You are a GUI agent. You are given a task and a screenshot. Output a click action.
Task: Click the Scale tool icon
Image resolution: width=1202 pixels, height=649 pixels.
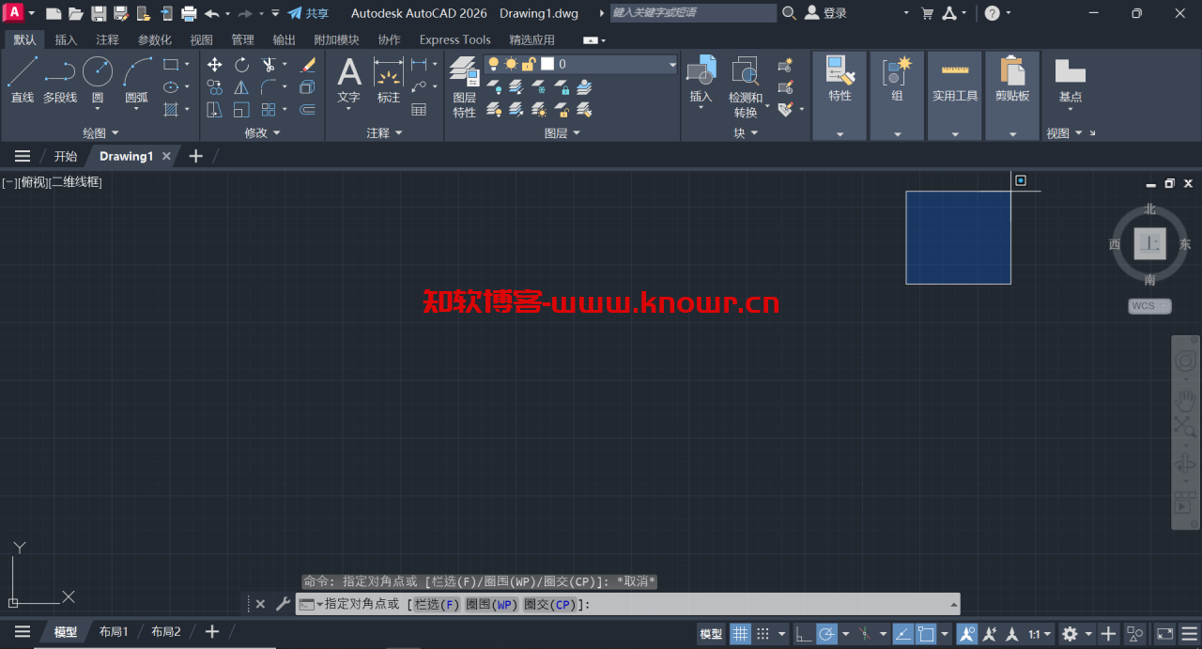coord(242,110)
